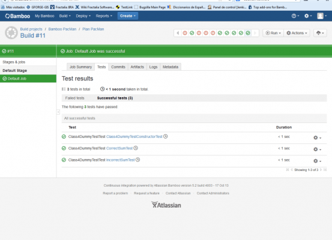The image size is (332, 240).
Task: Show the Failed tests list
Action: 74,98
